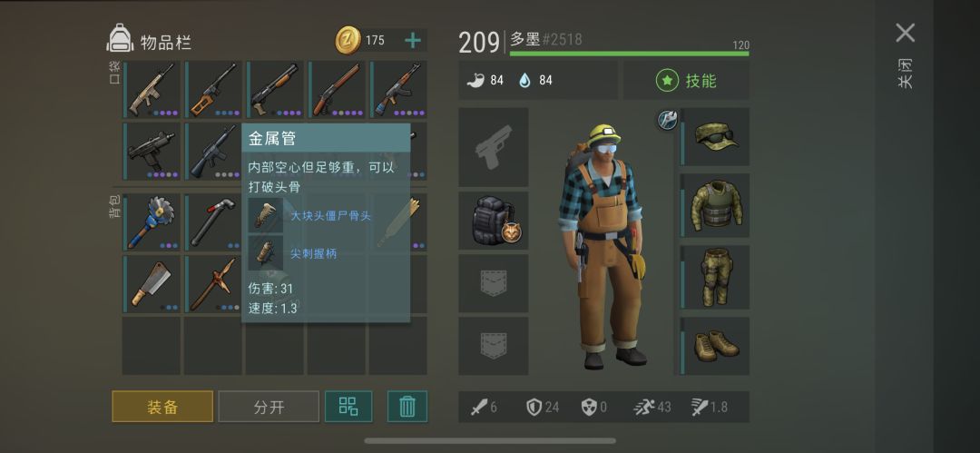Image resolution: width=980 pixels, height=453 pixels.
Task: Click the sort inventory grid icon
Action: [x=348, y=406]
